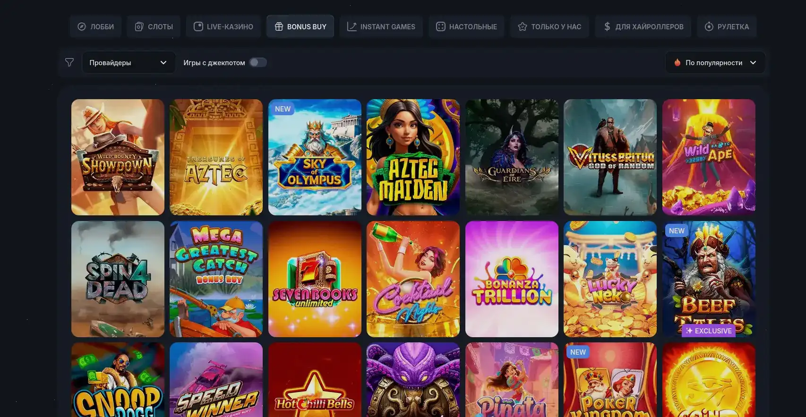Open the СЛОТЫ tab

[154, 26]
